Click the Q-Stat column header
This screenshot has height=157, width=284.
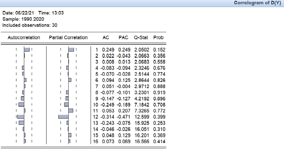[141, 38]
